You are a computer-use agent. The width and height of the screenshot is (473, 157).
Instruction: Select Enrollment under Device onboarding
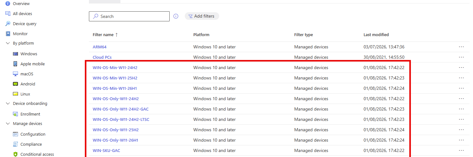[30, 114]
